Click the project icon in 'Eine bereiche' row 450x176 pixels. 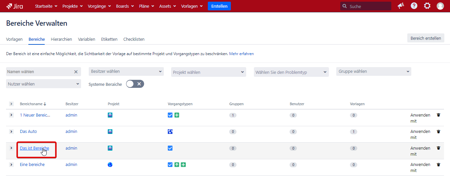pos(110,165)
